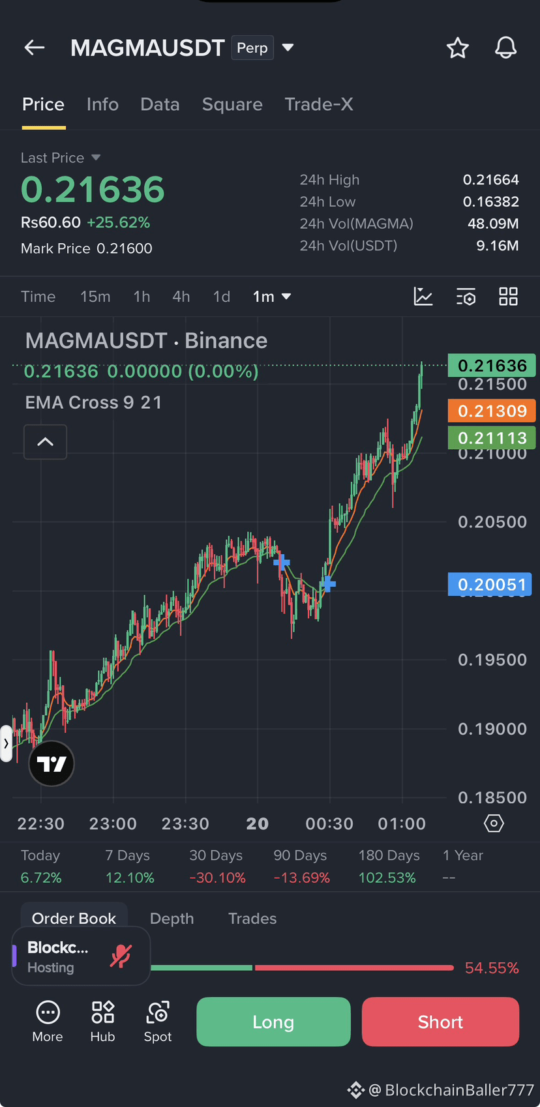Tap the 24h High value 0.21664
Image resolution: width=540 pixels, height=1107 pixels.
pyautogui.click(x=491, y=179)
